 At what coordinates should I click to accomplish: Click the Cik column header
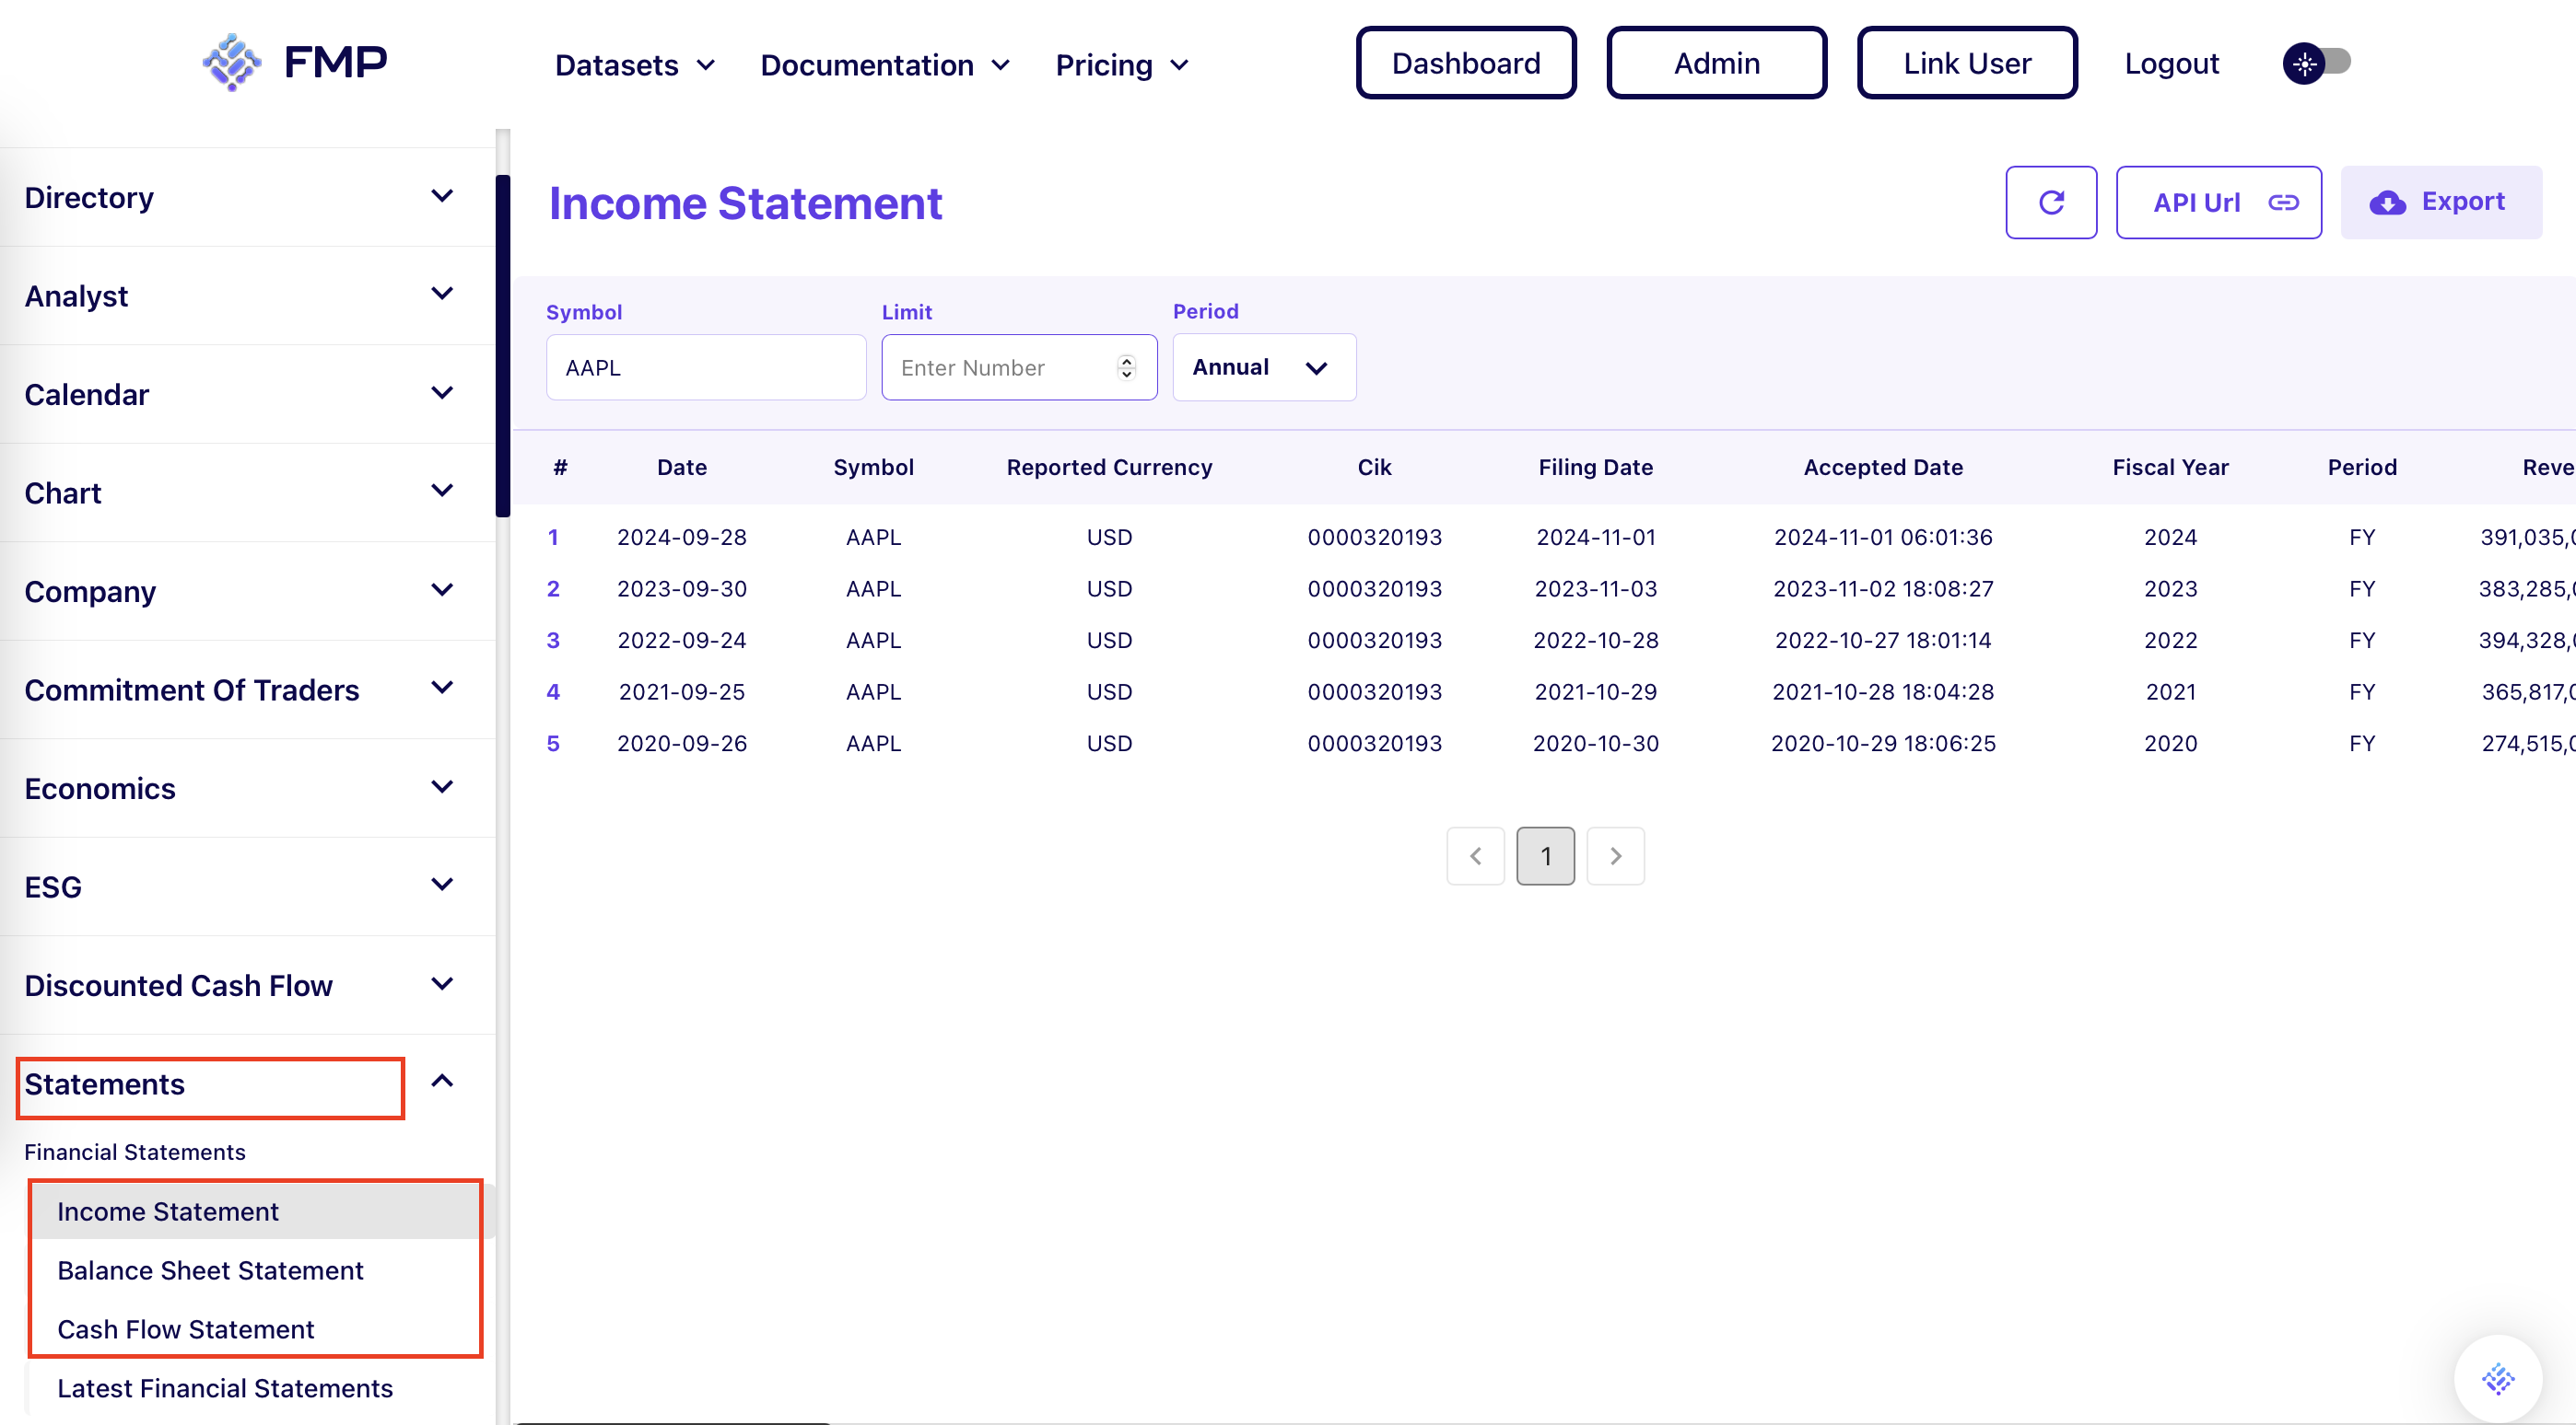(x=1374, y=468)
